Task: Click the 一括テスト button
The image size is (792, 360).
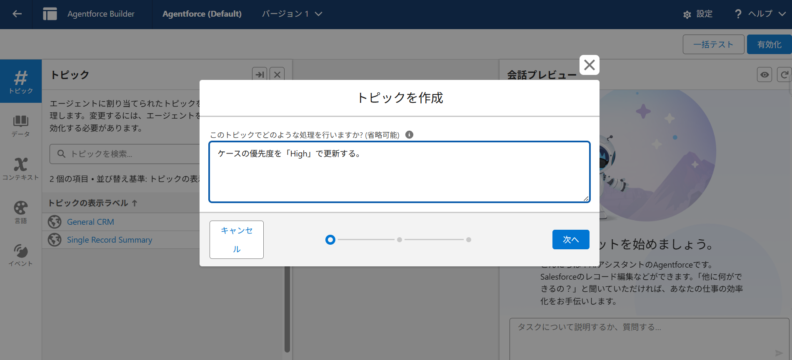Action: pyautogui.click(x=713, y=45)
